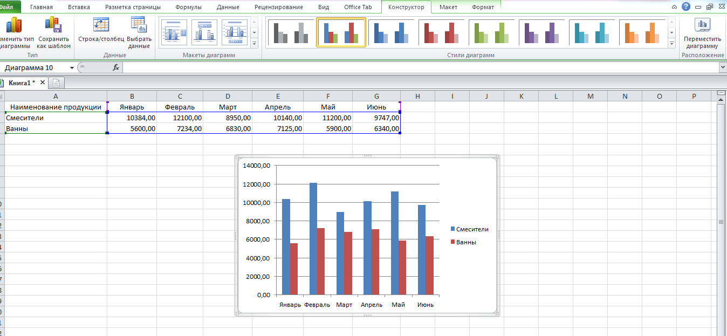The image size is (727, 336).
Task: Open the Выбрать данные select data tool
Action: point(139,25)
